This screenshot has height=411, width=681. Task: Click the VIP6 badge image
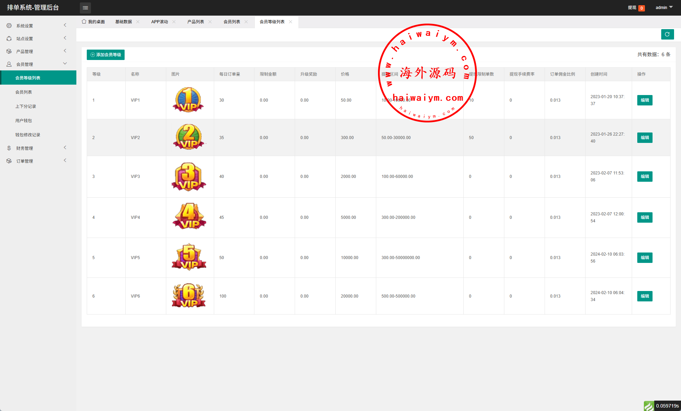189,296
